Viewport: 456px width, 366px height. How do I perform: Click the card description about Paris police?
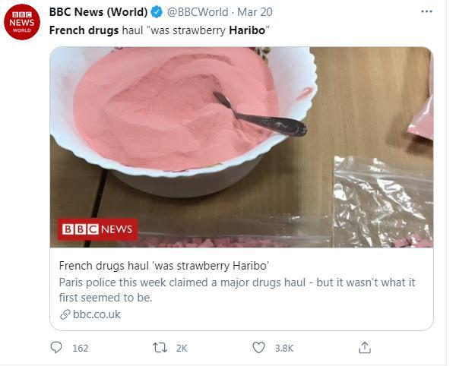click(237, 290)
